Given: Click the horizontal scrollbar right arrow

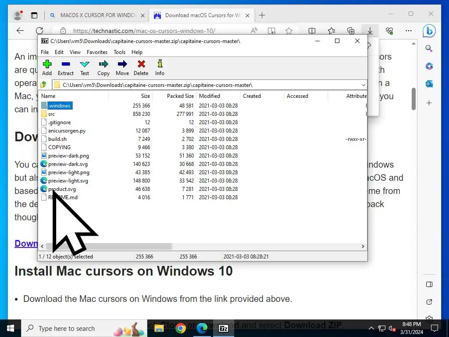Looking at the screenshot, I should pyautogui.click(x=363, y=246).
